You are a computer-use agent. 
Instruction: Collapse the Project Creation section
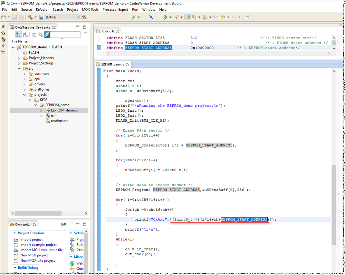[15, 233]
